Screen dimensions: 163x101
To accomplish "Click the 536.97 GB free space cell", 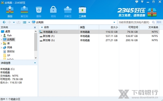I will click(131, 36).
